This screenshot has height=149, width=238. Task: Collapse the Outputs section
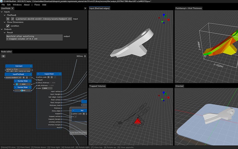coord(2,29)
